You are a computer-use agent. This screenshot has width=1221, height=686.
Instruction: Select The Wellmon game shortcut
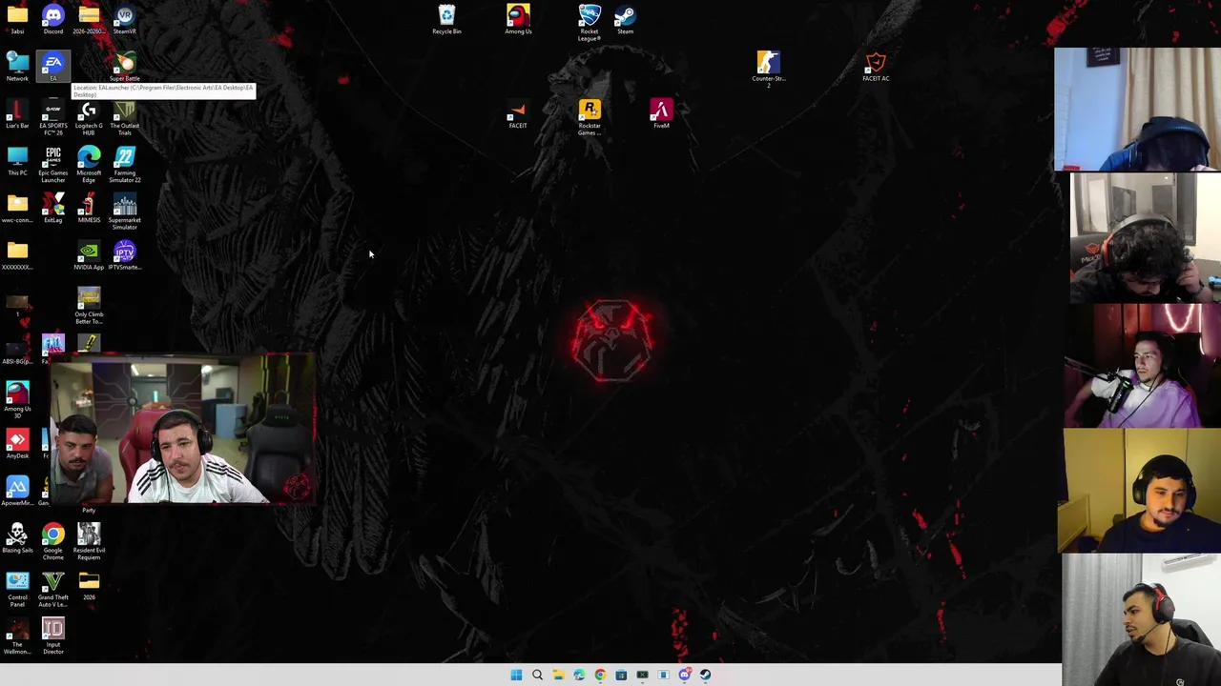point(17,636)
